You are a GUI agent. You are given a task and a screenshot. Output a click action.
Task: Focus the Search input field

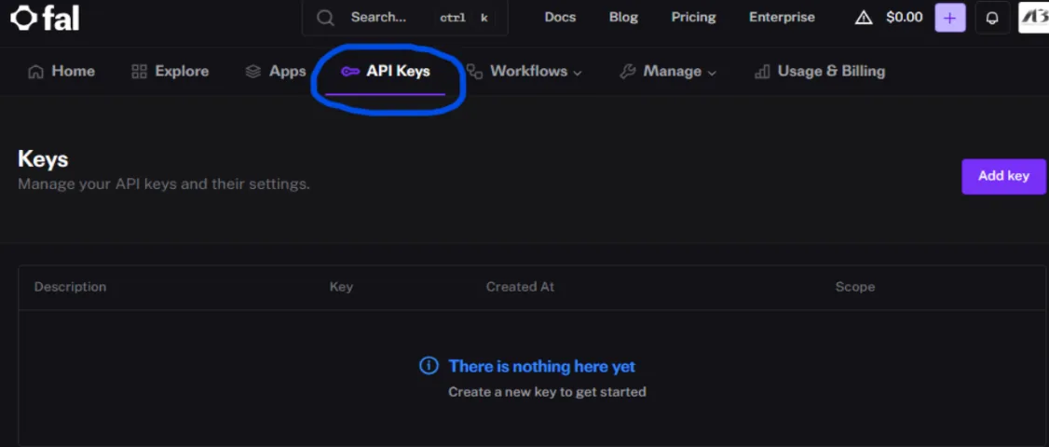404,18
